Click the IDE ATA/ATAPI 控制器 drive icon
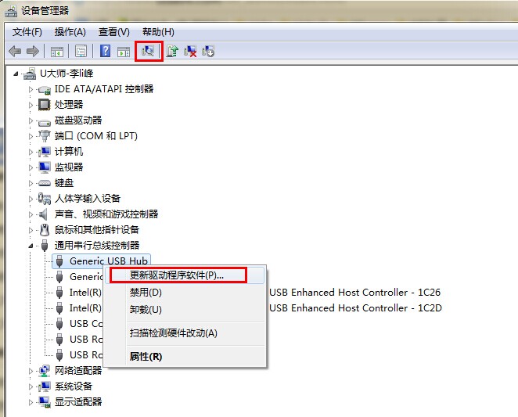The image size is (518, 417). pos(45,89)
